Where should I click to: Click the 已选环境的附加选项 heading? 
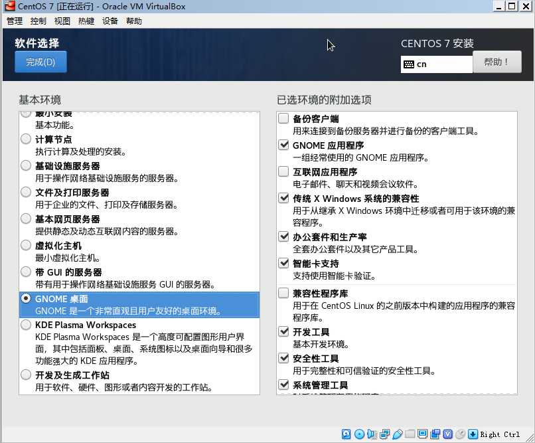coord(324,100)
